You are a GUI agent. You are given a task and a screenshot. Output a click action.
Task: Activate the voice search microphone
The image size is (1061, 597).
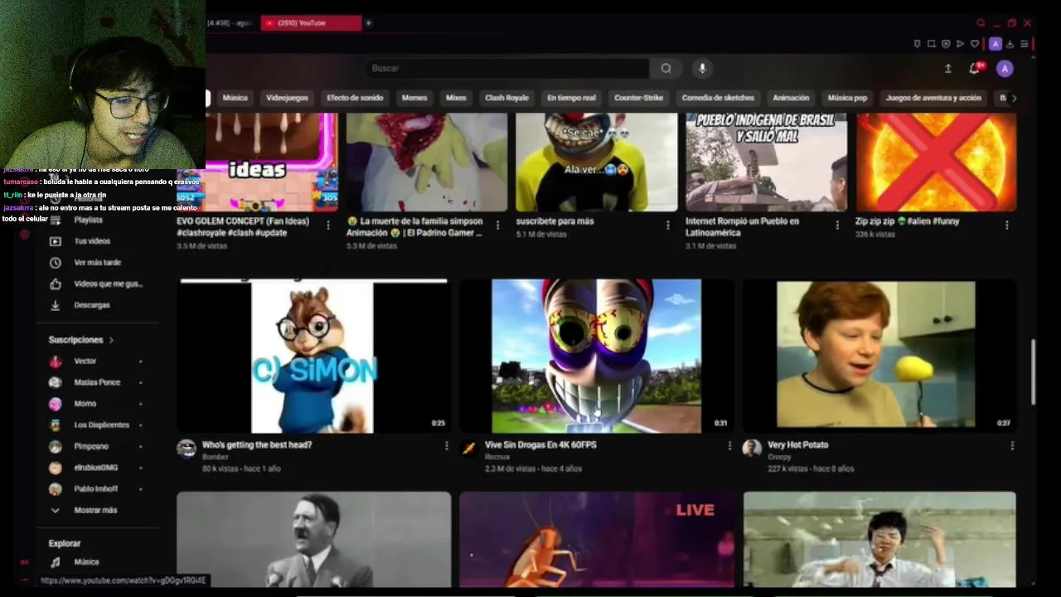point(702,68)
